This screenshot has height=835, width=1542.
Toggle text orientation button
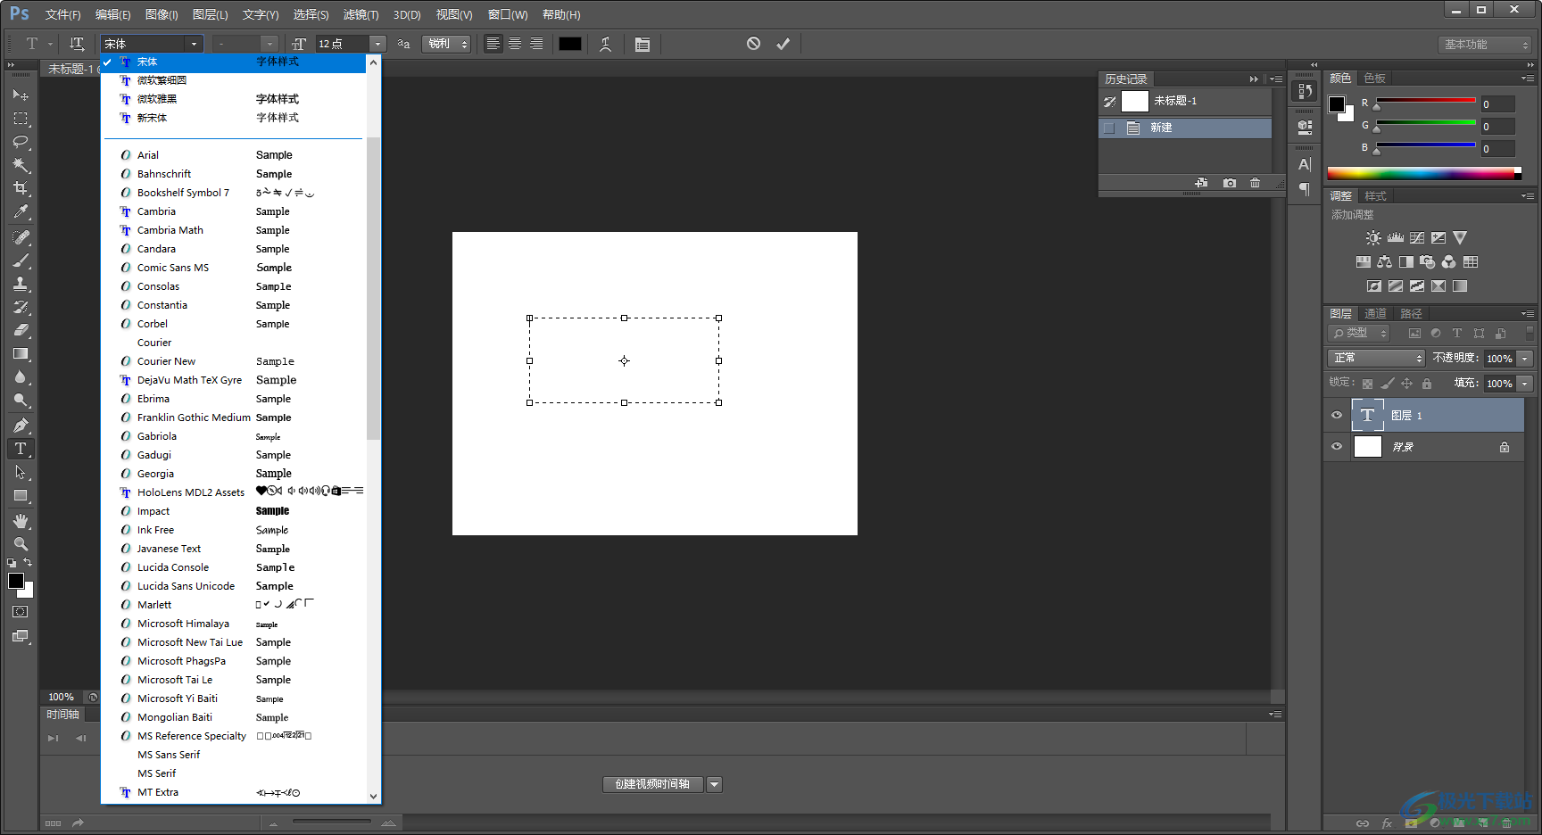click(77, 44)
